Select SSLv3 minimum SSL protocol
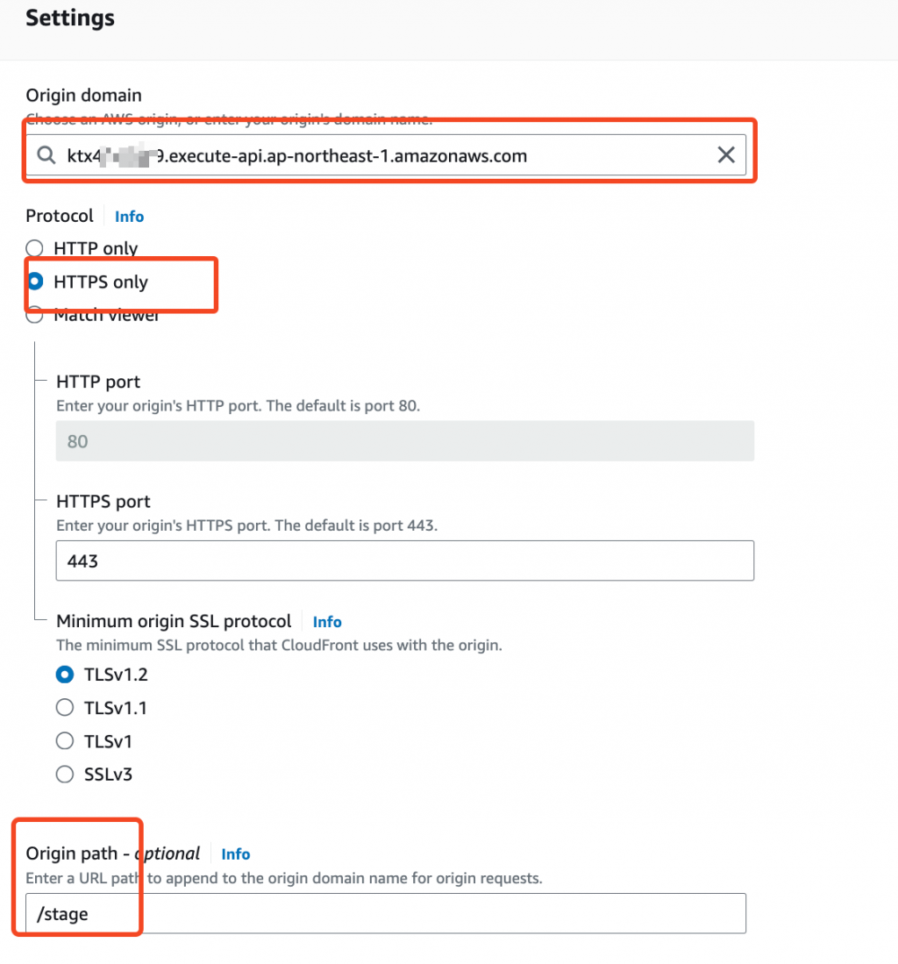This screenshot has height=964, width=898. 65,774
